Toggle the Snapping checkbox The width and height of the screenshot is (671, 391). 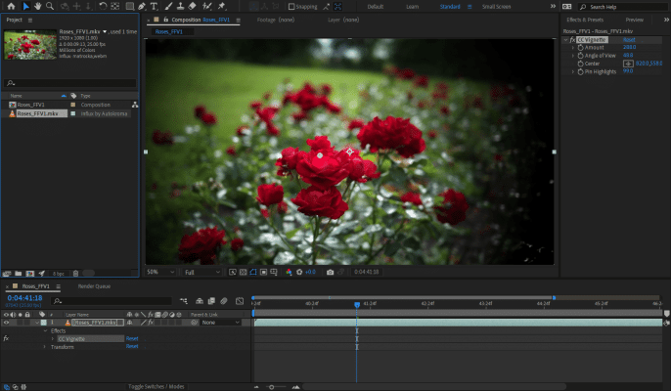292,7
